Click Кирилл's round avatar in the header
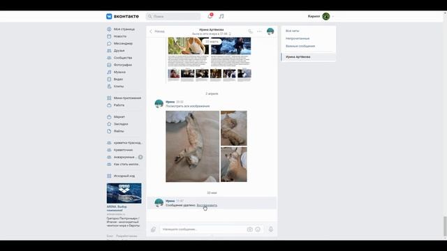 pos(326,17)
